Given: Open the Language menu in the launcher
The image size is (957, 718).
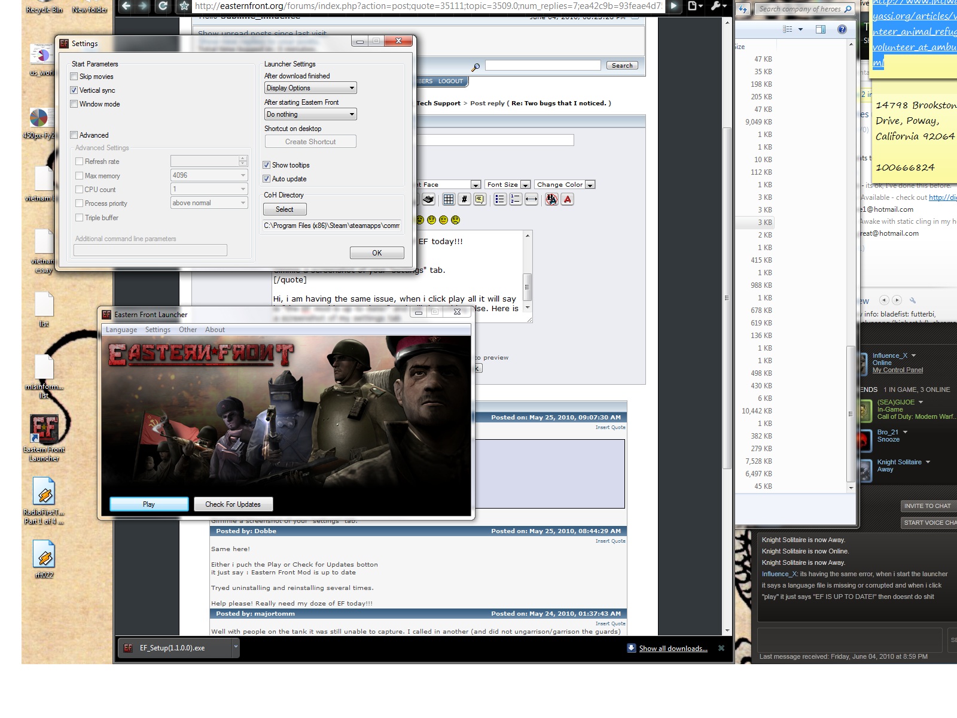Looking at the screenshot, I should point(121,330).
